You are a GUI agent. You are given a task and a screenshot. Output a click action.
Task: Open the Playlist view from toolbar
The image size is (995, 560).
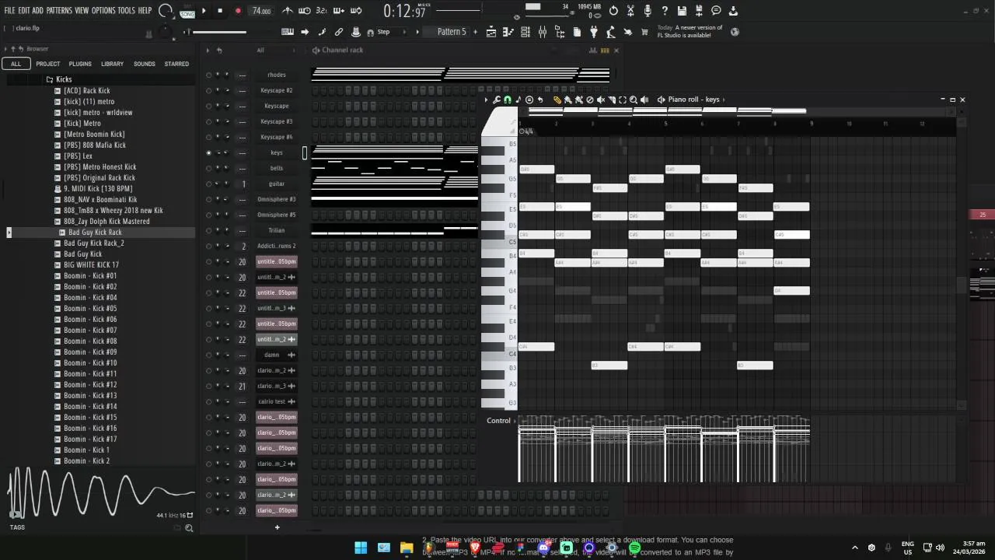click(491, 32)
